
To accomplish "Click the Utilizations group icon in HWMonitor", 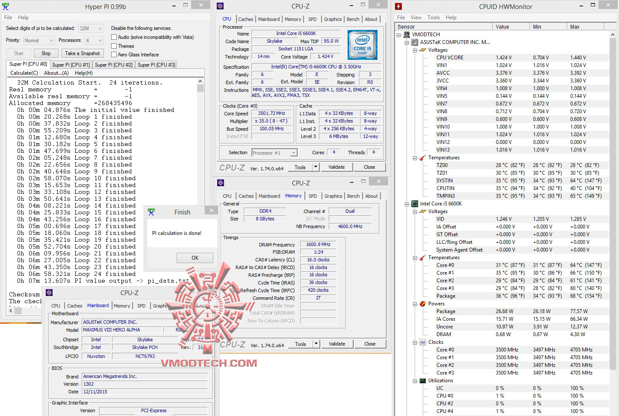I will point(422,381).
